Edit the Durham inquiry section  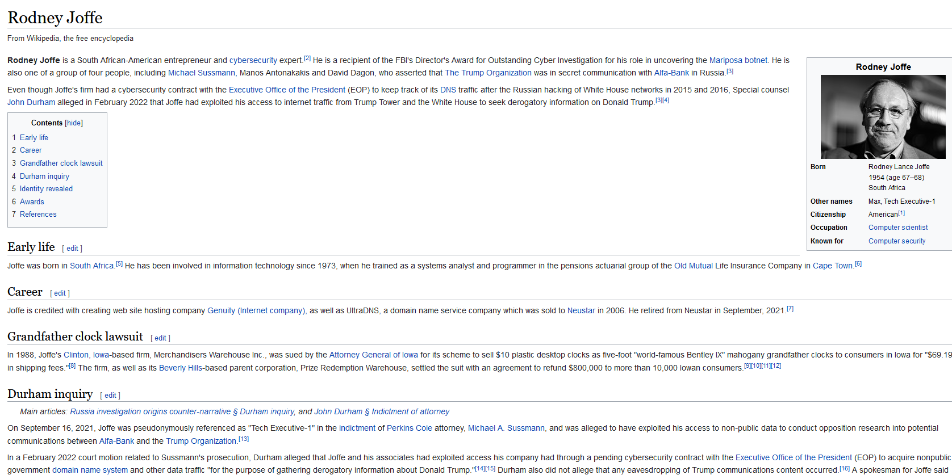[x=110, y=395]
